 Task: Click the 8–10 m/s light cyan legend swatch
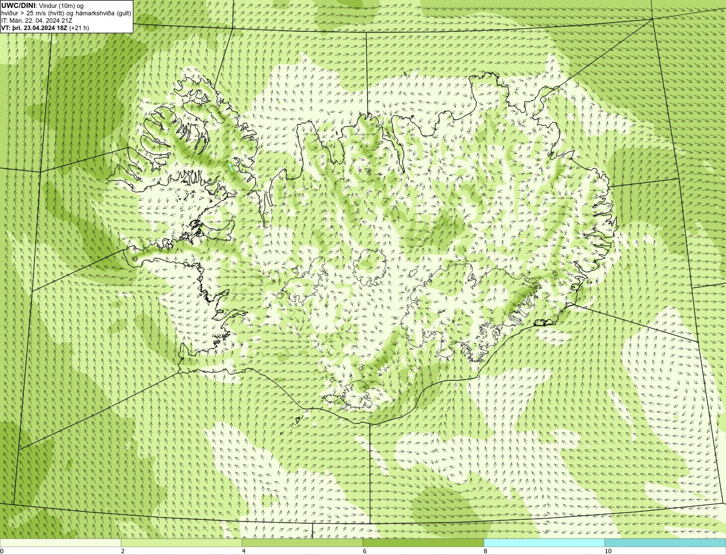(544, 543)
